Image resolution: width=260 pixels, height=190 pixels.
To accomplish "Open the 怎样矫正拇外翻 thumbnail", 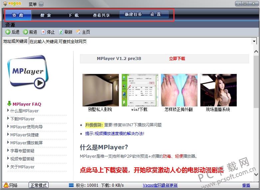I will 179,90.
